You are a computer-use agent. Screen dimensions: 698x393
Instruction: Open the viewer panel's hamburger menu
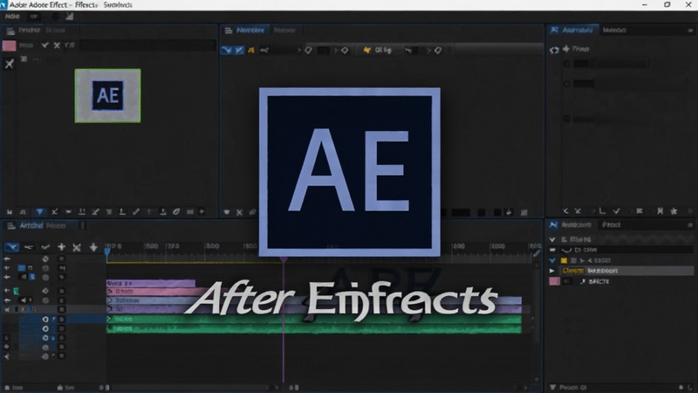coord(229,31)
